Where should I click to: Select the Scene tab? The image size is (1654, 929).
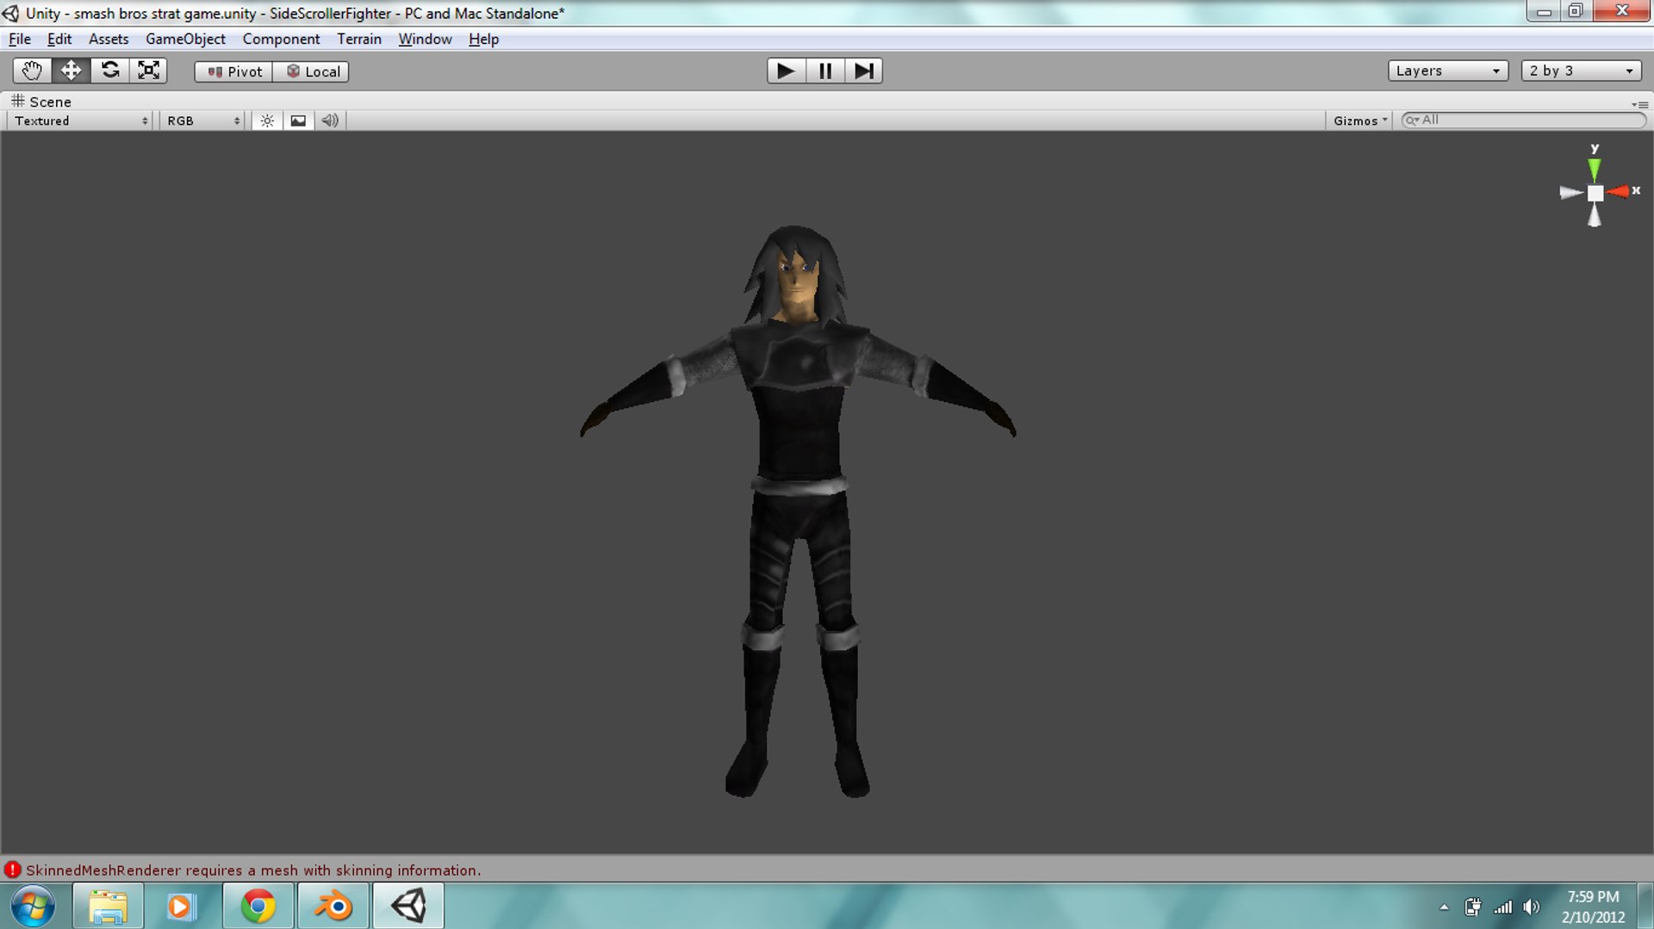click(x=40, y=102)
